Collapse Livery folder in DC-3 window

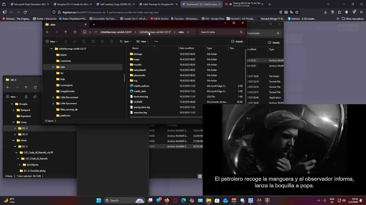[x=13, y=122]
